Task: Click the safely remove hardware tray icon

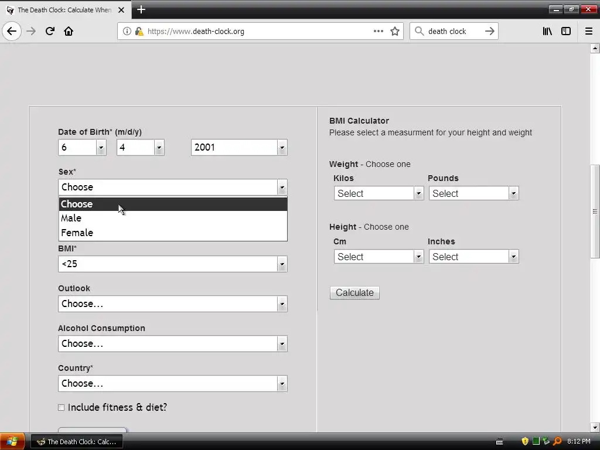Action: 546,441
